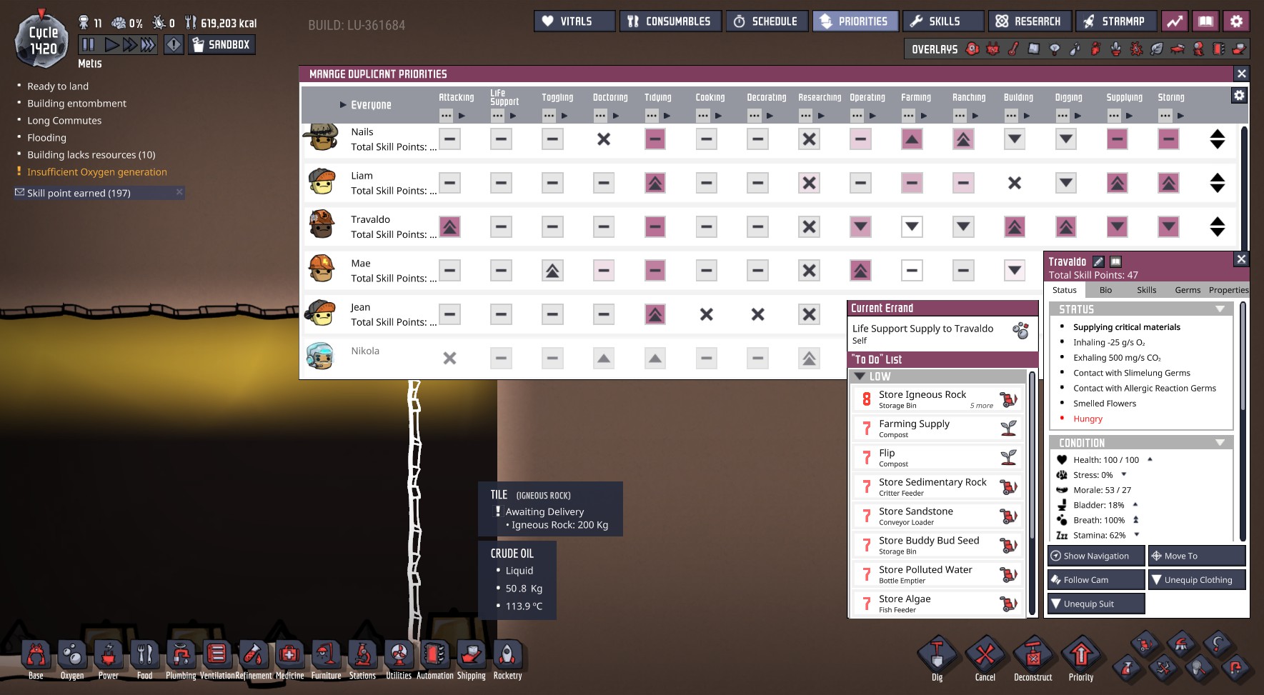Open the Cooking column options menu

point(703,115)
